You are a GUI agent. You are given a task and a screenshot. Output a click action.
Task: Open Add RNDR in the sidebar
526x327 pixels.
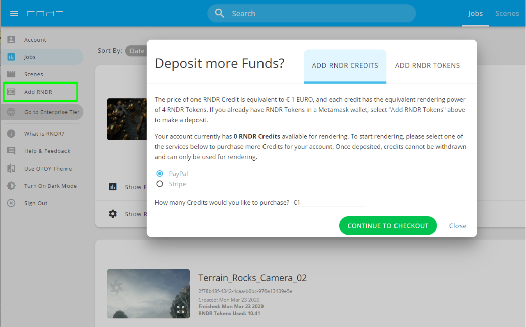pos(40,92)
